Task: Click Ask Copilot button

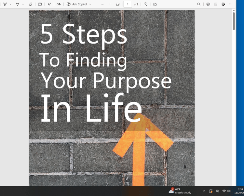Action: pyautogui.click(x=77, y=4)
